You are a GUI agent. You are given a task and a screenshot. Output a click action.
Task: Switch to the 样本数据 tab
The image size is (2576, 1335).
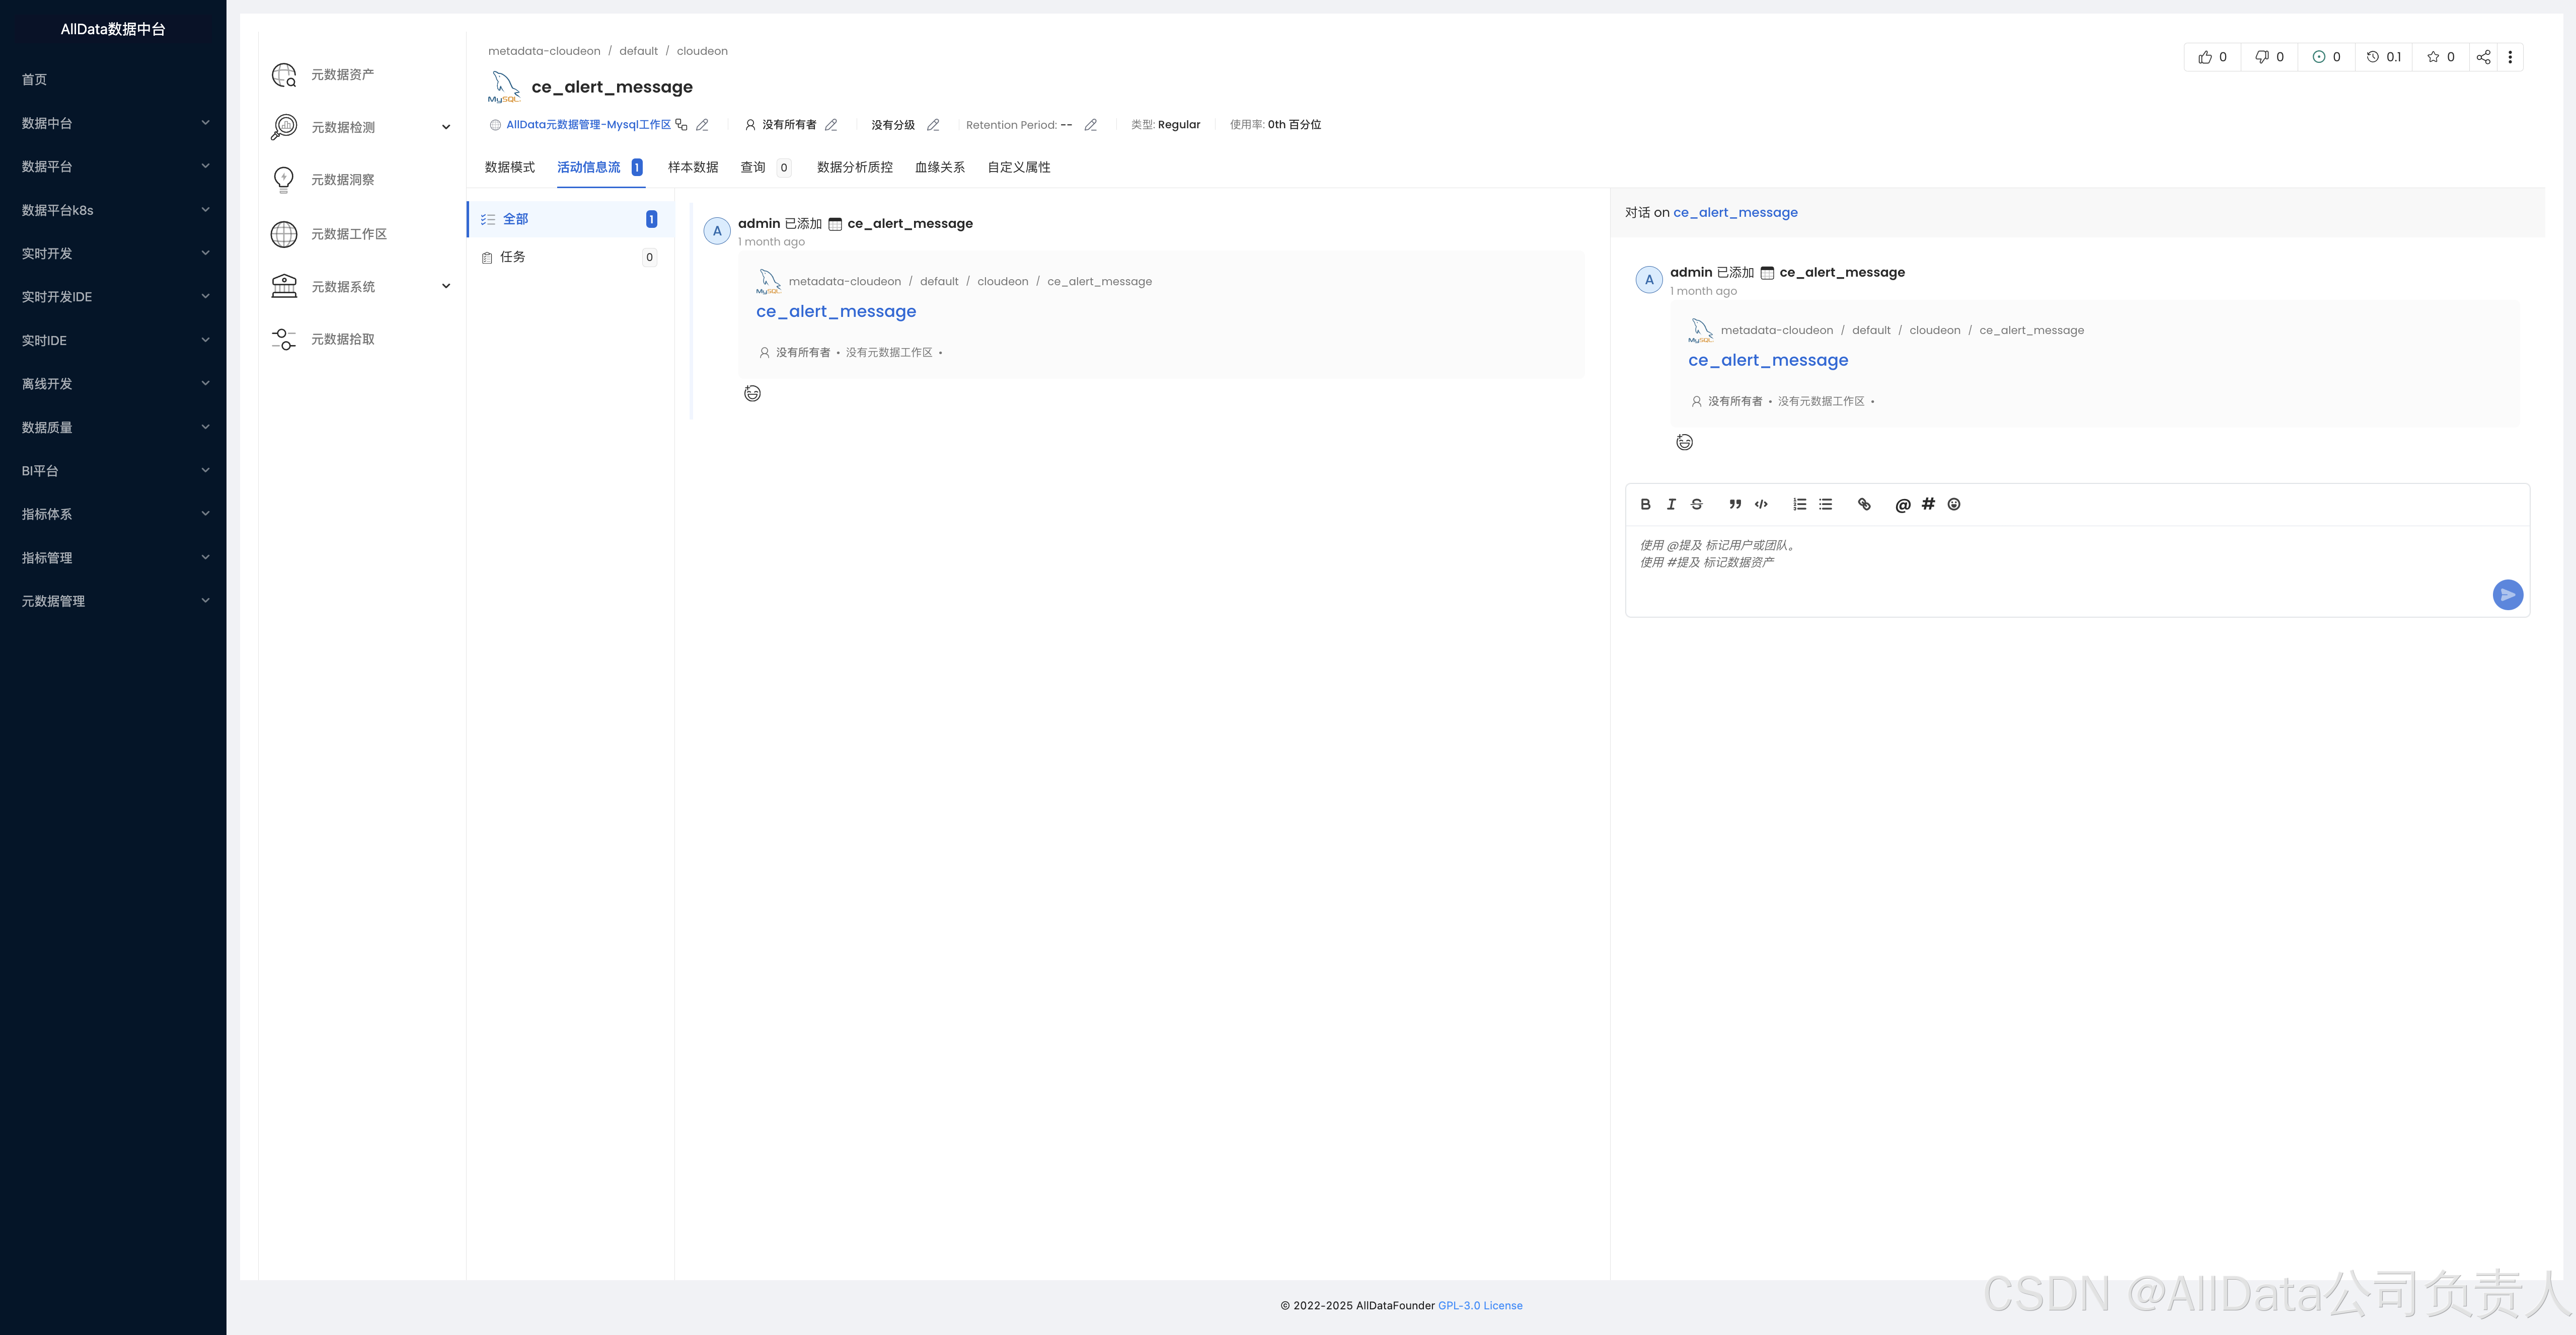click(x=693, y=167)
